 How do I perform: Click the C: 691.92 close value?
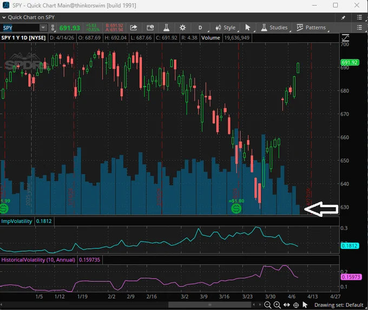pyautogui.click(x=166, y=38)
